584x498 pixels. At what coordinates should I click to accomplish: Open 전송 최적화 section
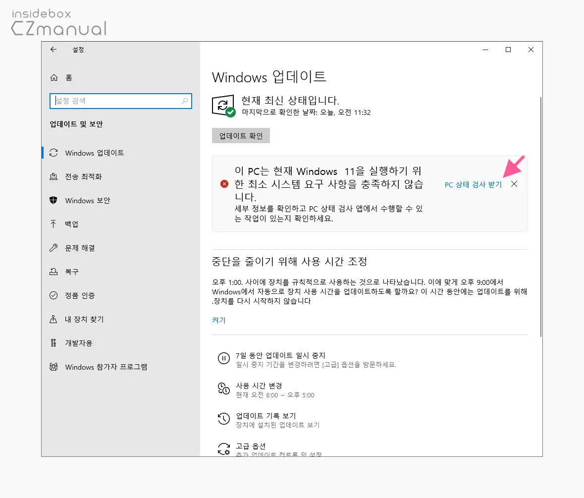(83, 176)
